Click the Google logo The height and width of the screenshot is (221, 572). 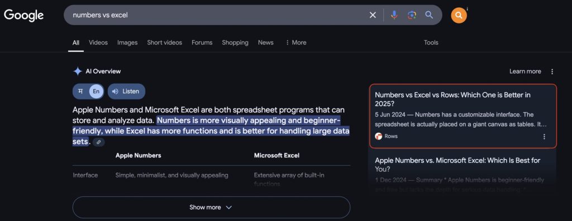(x=23, y=15)
